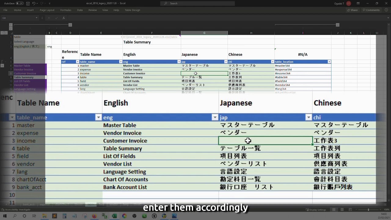Image resolution: width=391 pixels, height=220 pixels.
Task: Click the Undo arrow icon
Action: click(34, 3)
